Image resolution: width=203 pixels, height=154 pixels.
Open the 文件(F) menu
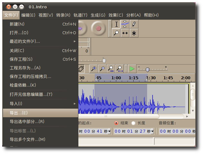[11, 15]
